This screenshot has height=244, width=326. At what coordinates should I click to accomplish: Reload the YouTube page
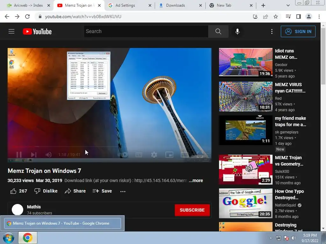tap(27, 17)
